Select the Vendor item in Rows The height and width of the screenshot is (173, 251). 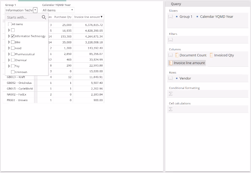pos(185,78)
